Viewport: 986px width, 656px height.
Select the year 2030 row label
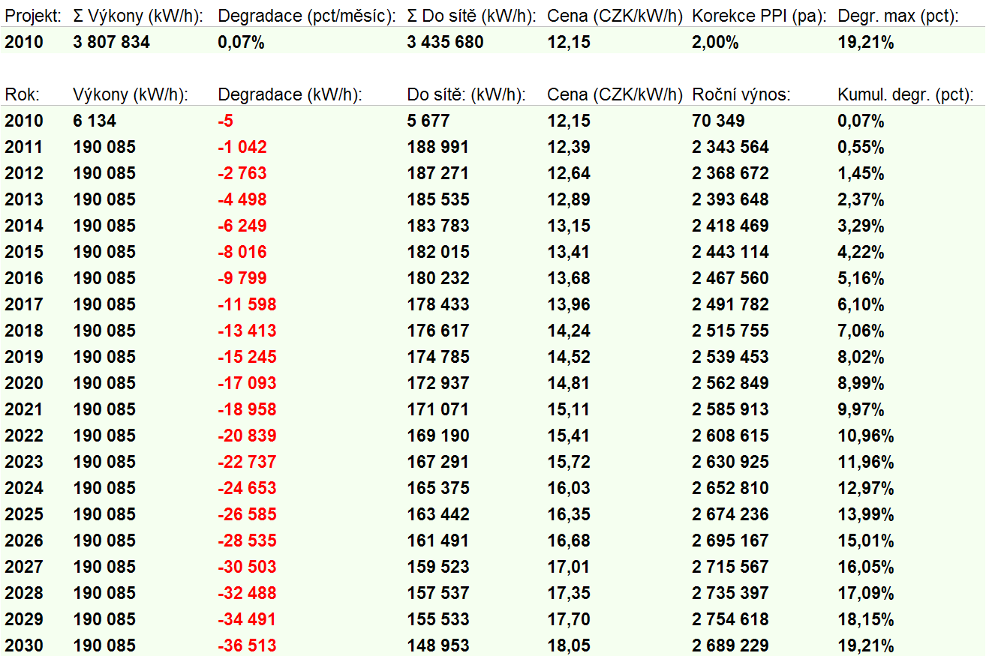[24, 646]
